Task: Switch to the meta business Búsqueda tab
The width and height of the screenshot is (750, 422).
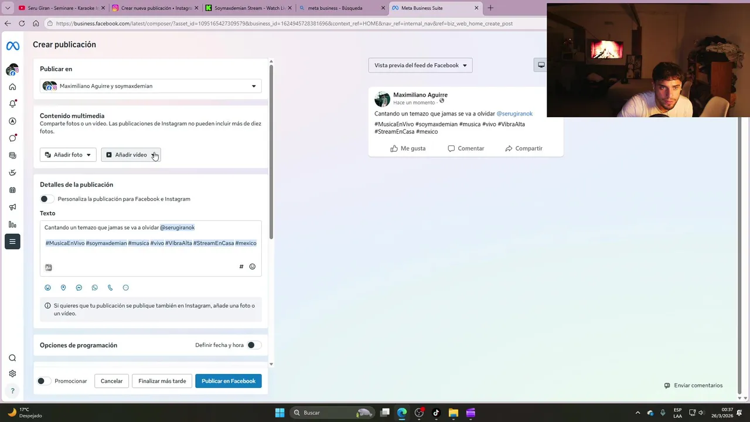Action: click(x=342, y=8)
